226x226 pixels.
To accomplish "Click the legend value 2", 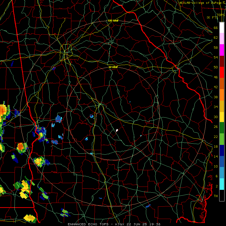I will click(x=216, y=186).
